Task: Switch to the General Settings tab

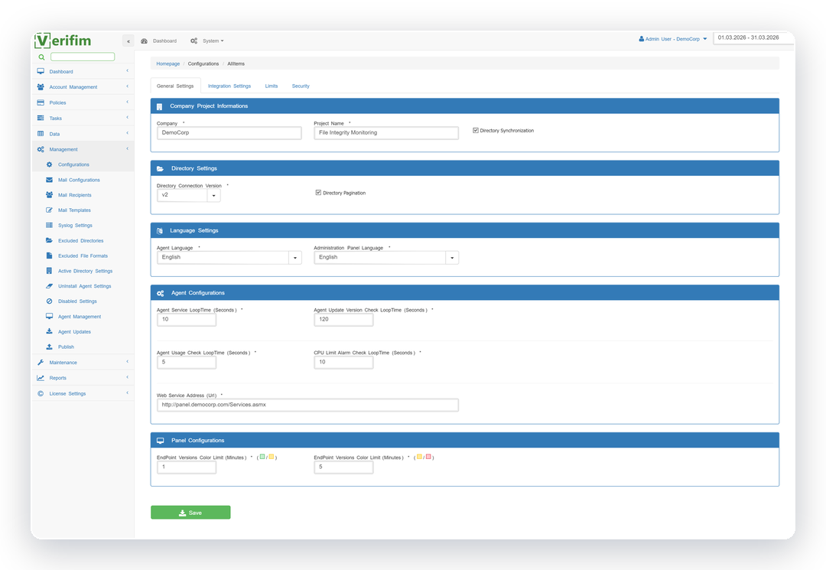Action: [x=175, y=86]
